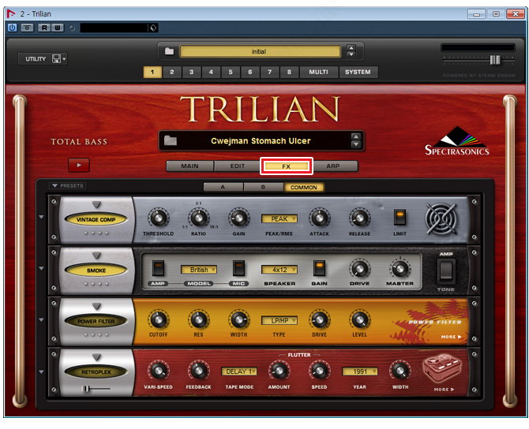Click the Vintage Comp RELEASE knob
Image resolution: width=529 pixels, height=429 pixels.
359,218
